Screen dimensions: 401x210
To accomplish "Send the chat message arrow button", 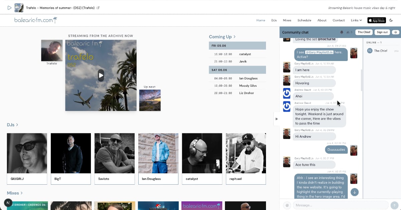I will point(394,205).
